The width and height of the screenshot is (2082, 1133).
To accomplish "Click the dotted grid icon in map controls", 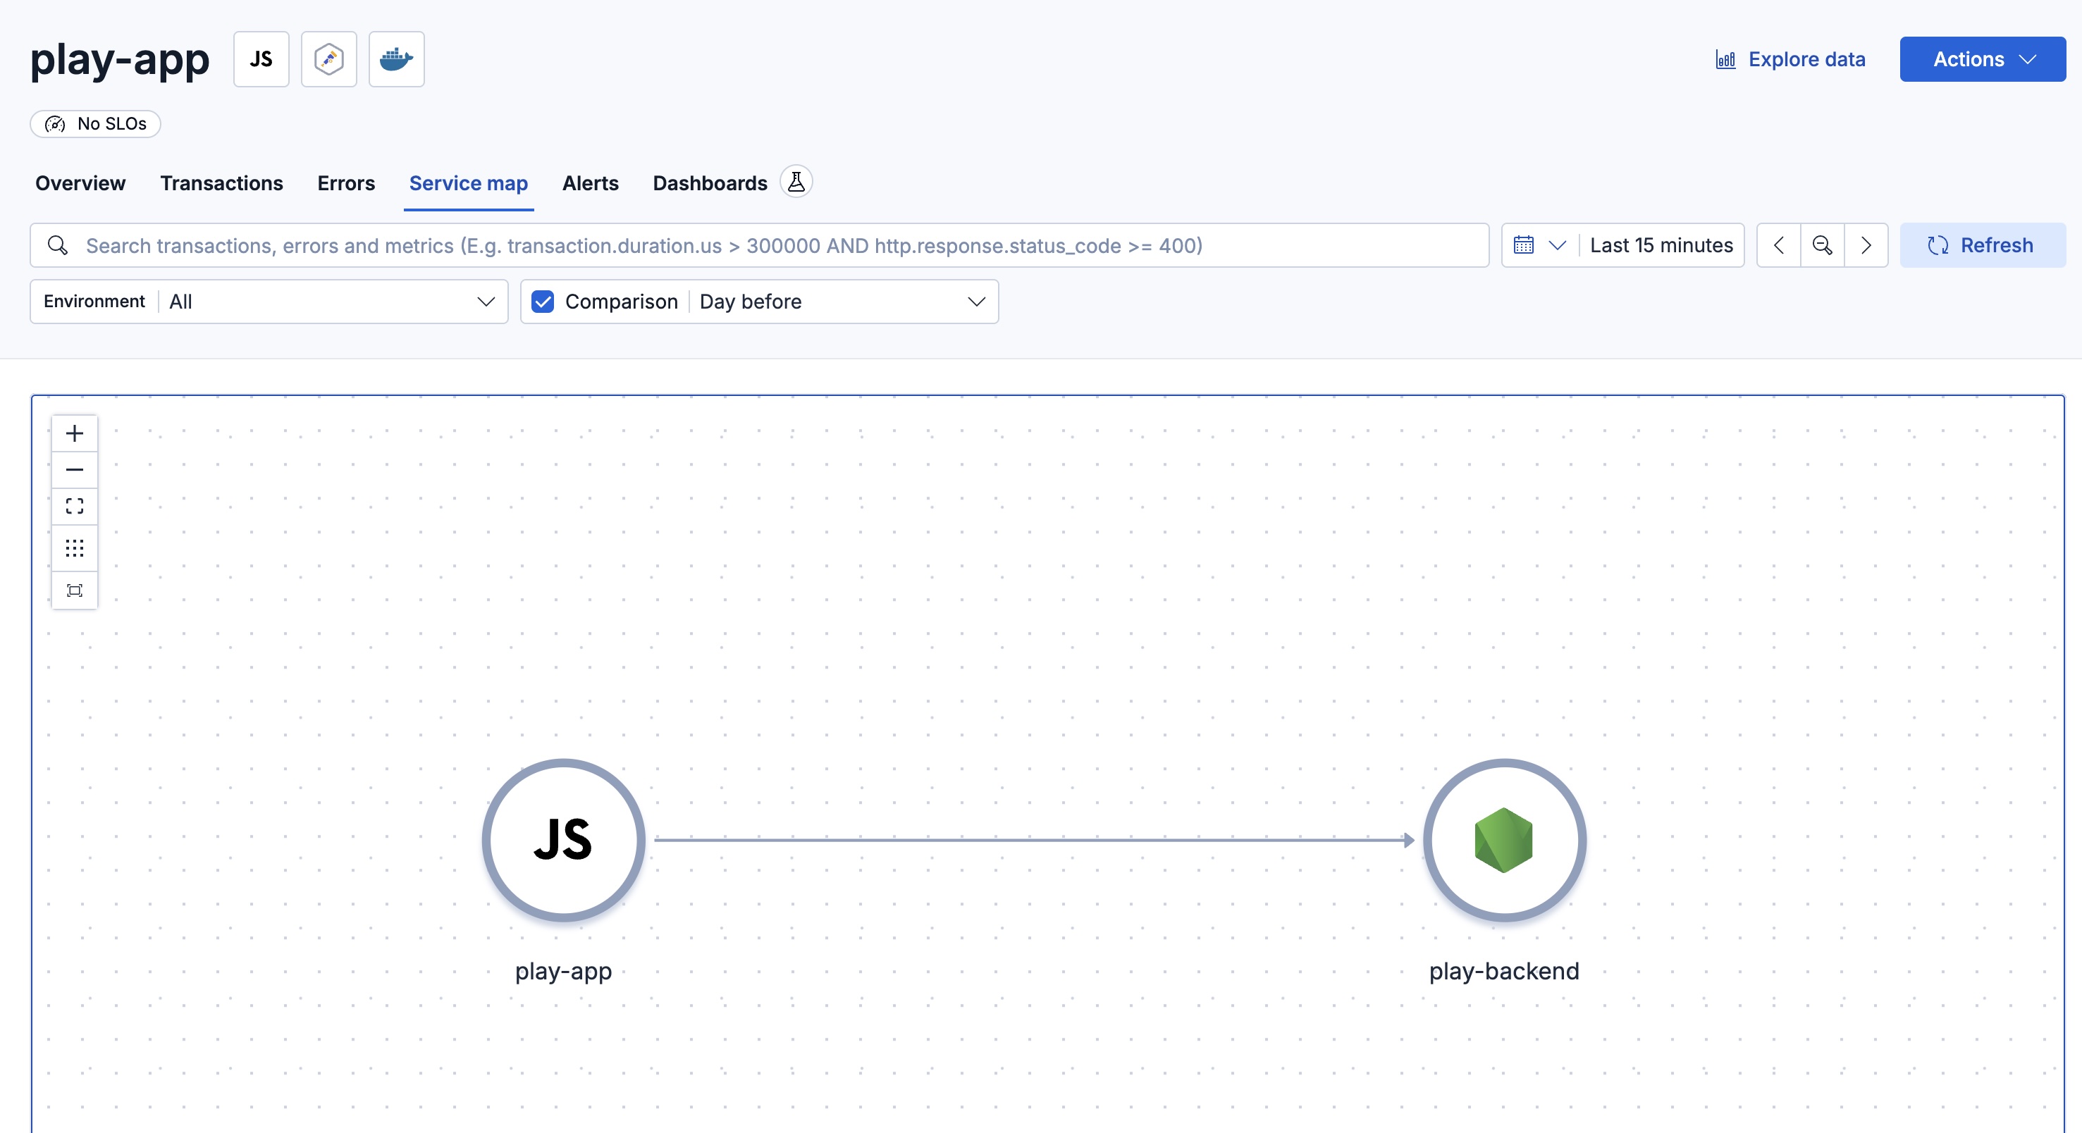I will [x=75, y=549].
